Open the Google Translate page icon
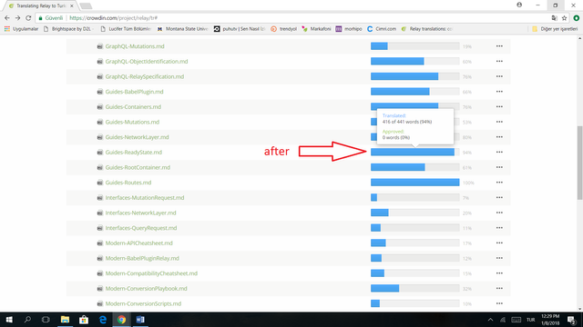 tap(555, 18)
